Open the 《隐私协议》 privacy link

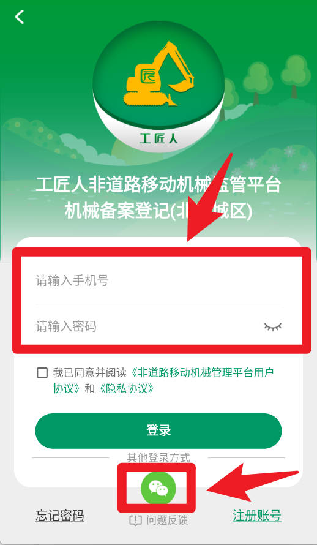coord(127,388)
